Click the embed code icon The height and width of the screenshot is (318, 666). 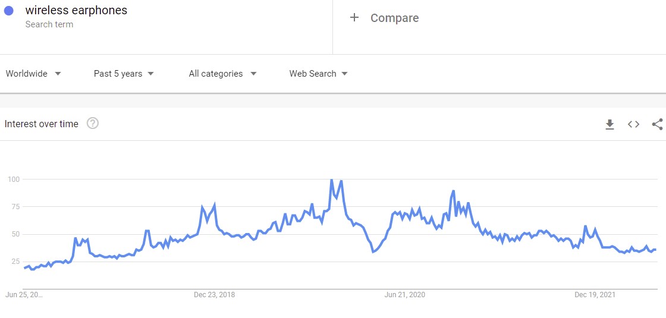pyautogui.click(x=633, y=124)
